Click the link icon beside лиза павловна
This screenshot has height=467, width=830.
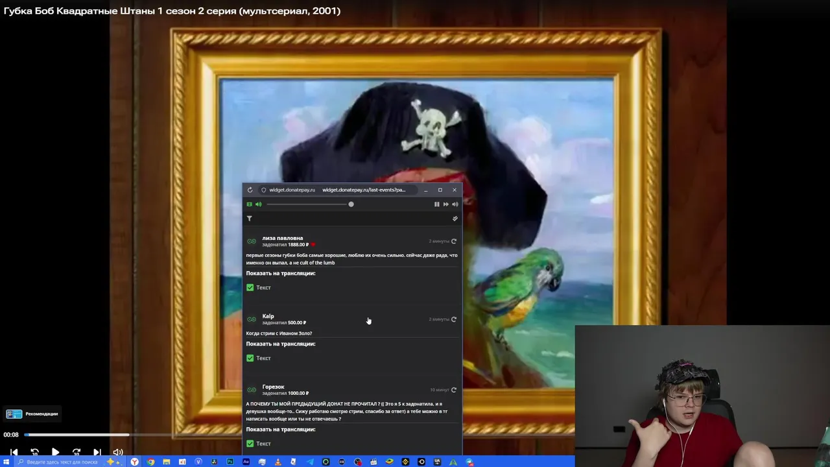tap(252, 241)
